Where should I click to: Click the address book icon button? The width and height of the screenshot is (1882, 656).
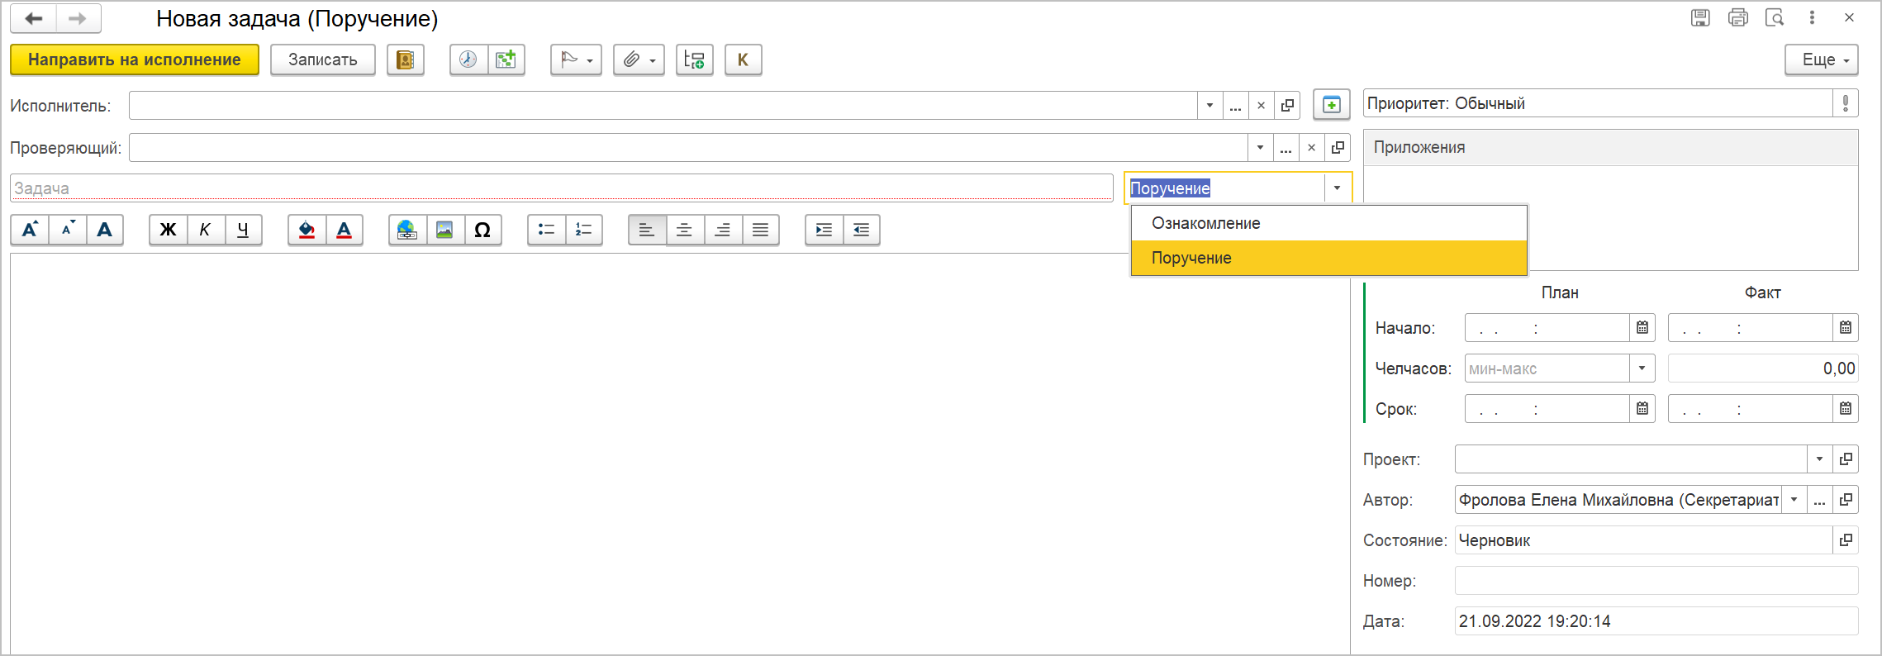(x=406, y=59)
